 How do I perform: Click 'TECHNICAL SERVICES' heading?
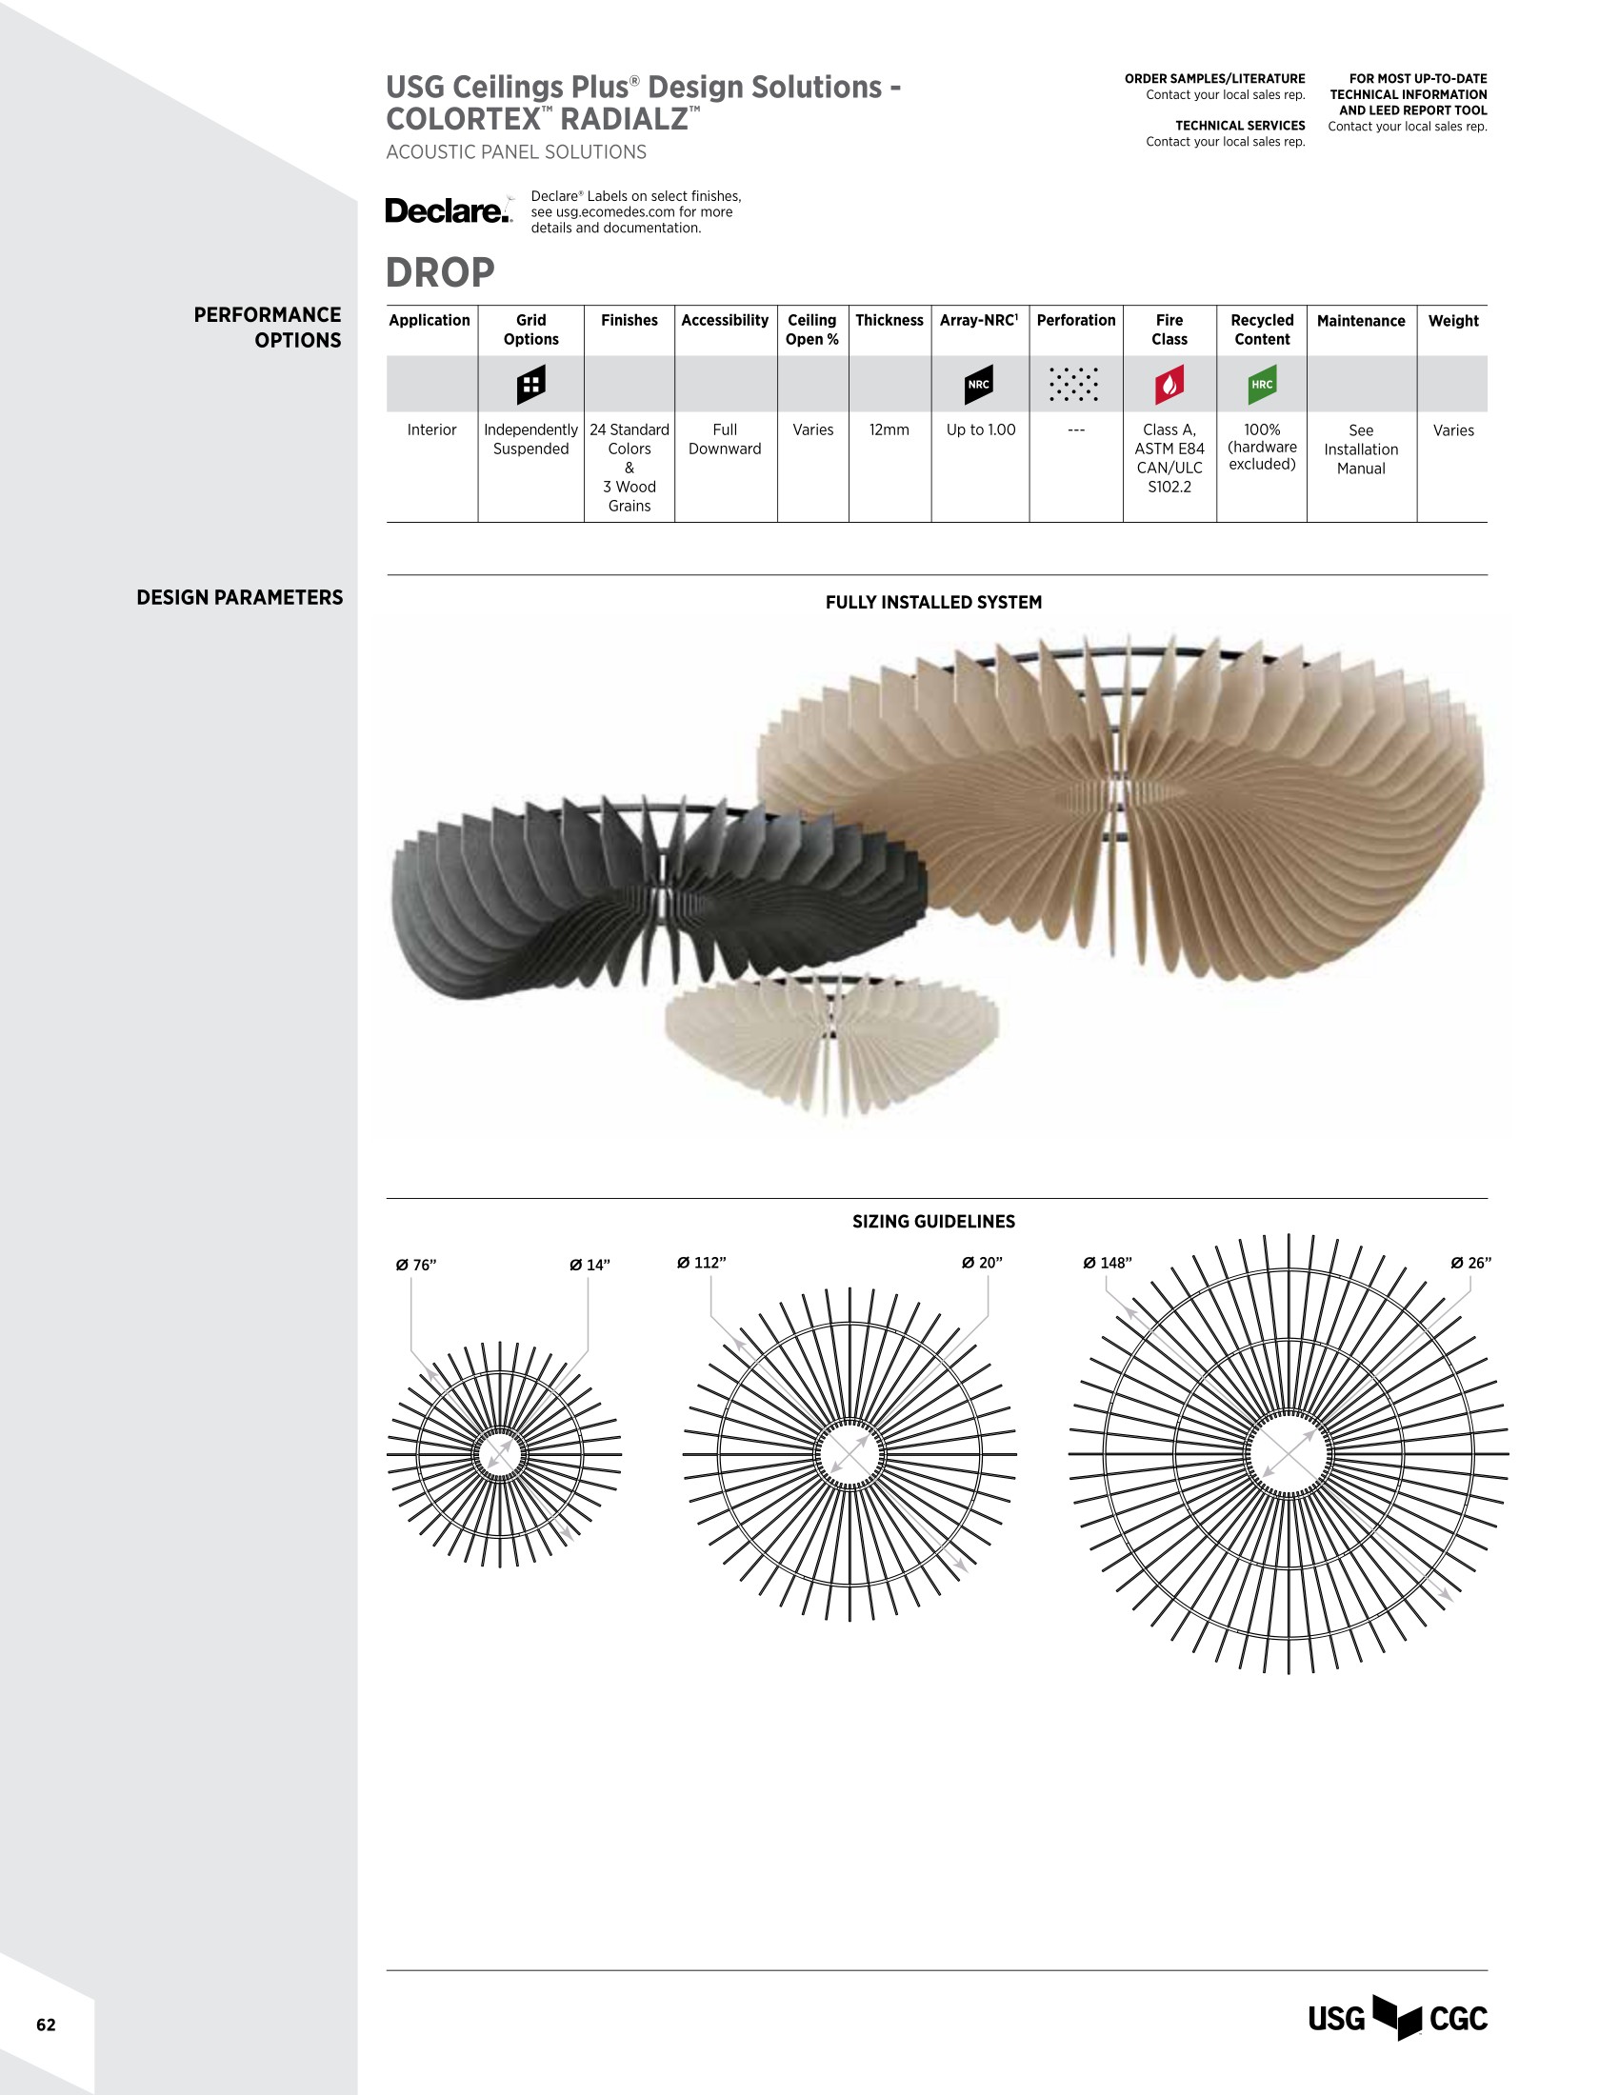click(1240, 126)
